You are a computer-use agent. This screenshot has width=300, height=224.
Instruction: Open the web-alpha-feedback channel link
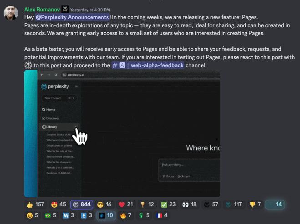[x=148, y=65]
